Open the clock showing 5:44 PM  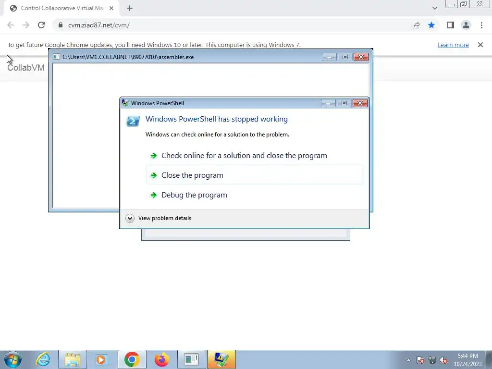tap(467, 360)
